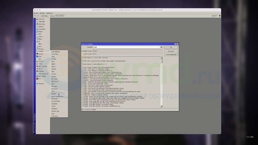Click the Latest Version field
Screen dimensions: 258x145
coord(127,54)
